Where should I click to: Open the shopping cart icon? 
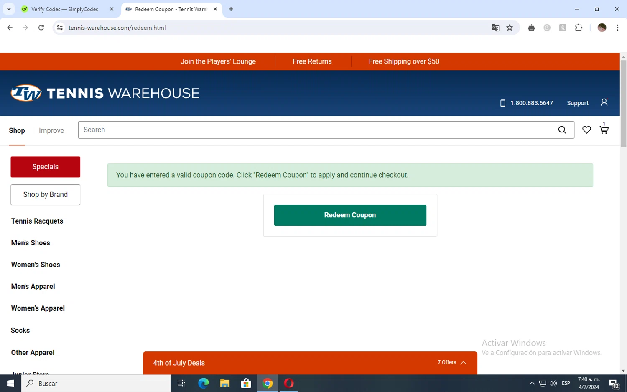(604, 130)
